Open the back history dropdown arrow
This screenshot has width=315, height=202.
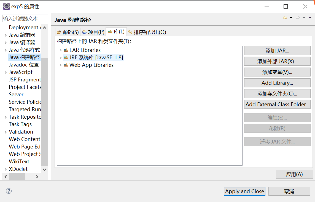291,18
